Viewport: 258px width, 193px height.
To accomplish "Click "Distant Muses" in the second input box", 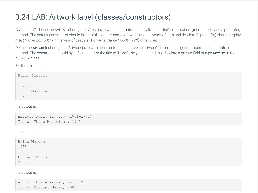I will click(33, 157).
